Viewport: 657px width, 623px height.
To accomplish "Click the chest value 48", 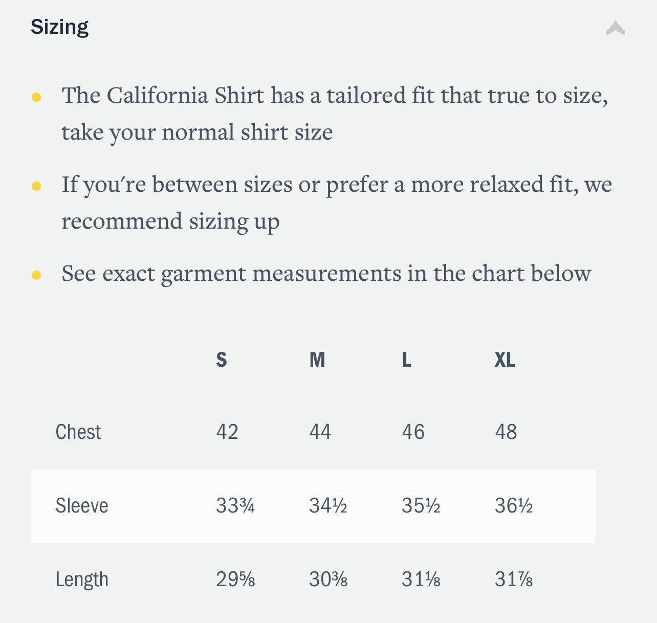I will (506, 432).
